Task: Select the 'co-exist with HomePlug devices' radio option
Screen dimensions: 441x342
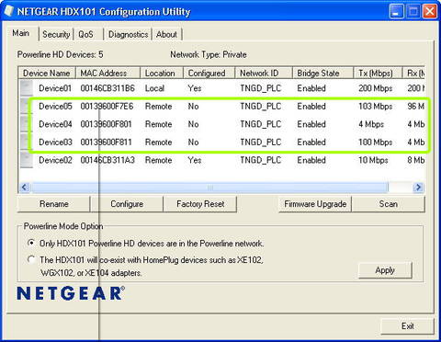Action: (x=31, y=259)
